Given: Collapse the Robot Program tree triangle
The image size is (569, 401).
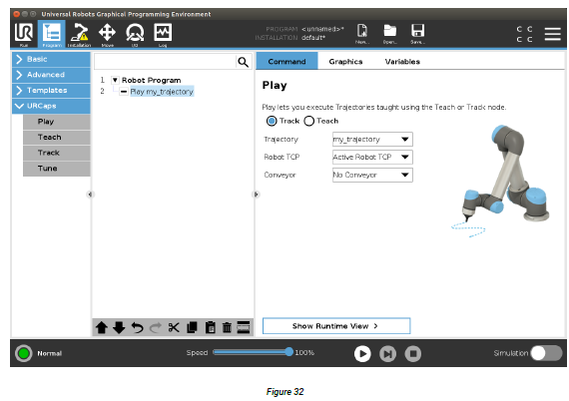Looking at the screenshot, I should point(115,80).
